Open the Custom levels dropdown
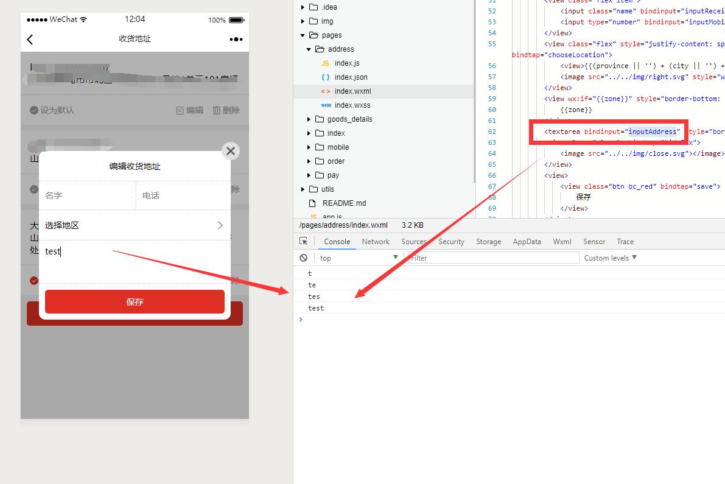This screenshot has width=725, height=484. pyautogui.click(x=610, y=258)
